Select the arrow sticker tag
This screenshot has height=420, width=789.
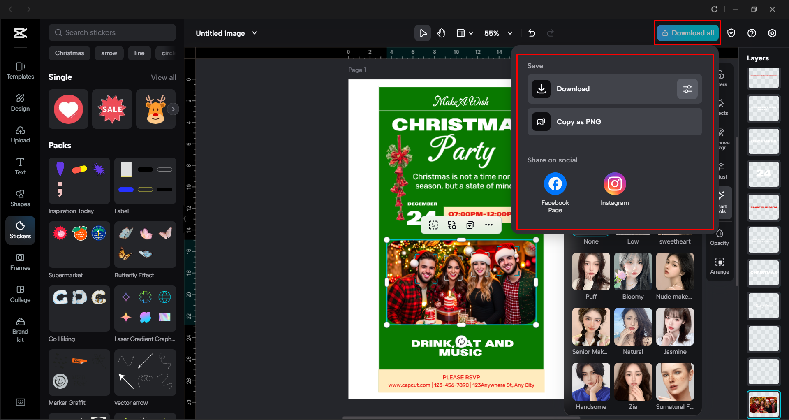pyautogui.click(x=109, y=53)
